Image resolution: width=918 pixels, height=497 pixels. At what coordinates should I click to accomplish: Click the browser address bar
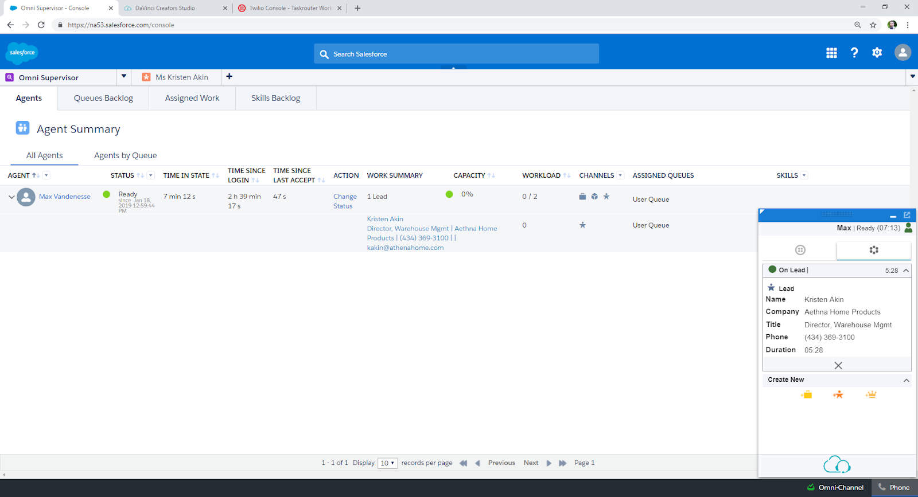pos(453,25)
